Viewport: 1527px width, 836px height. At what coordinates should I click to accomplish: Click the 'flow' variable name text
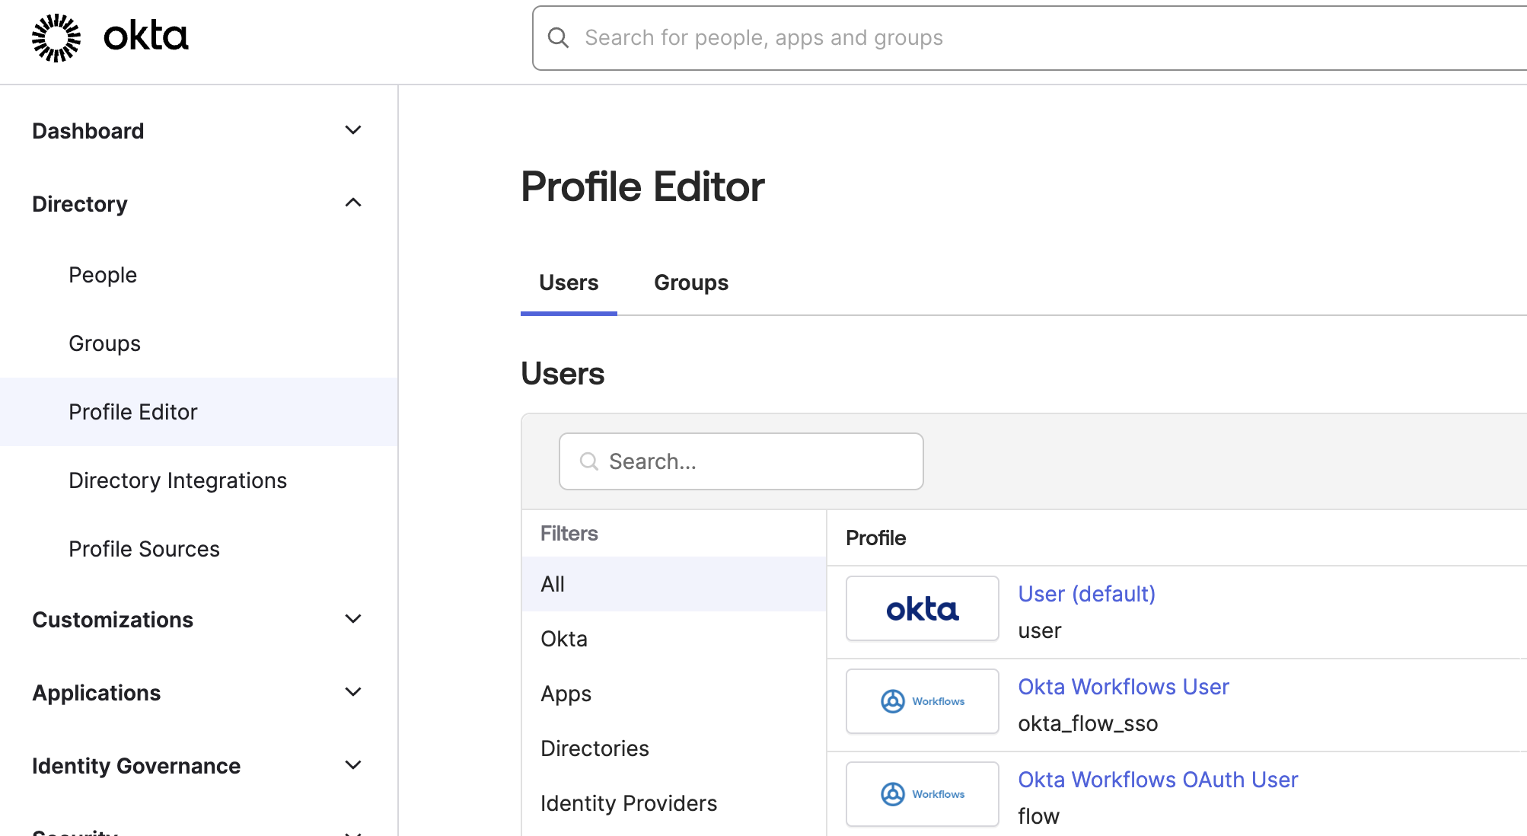(x=1038, y=816)
